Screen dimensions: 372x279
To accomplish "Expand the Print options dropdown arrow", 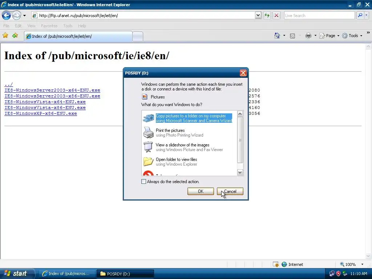I will coord(315,36).
